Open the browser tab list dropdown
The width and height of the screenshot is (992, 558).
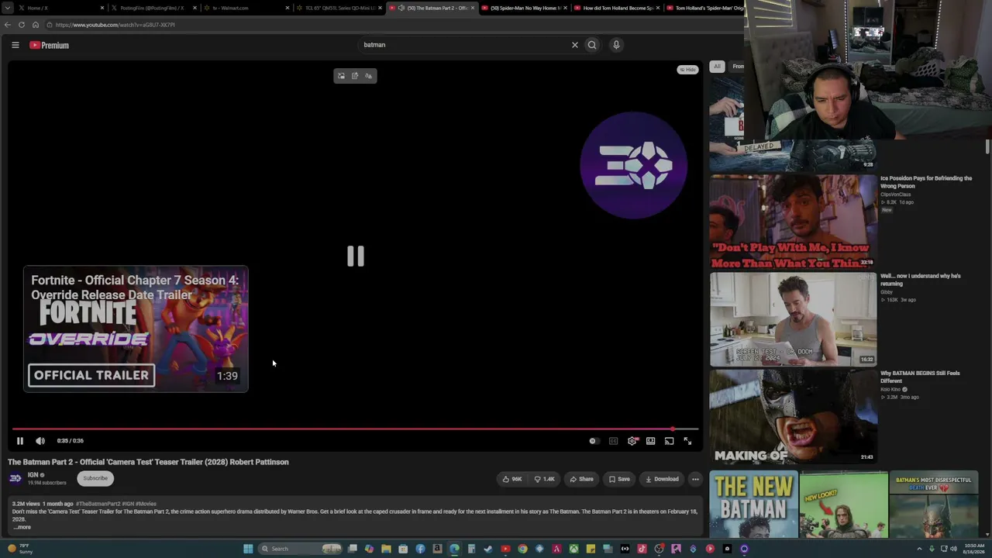pyautogui.click(x=7, y=8)
